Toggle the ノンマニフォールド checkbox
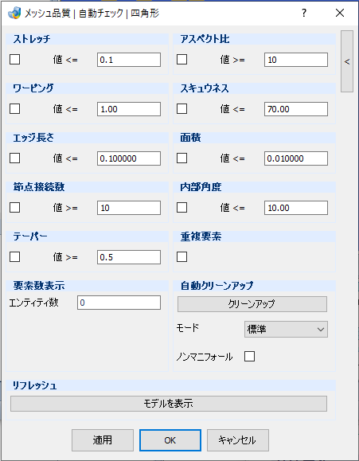Screen dimensions: 359x461 point(249,357)
